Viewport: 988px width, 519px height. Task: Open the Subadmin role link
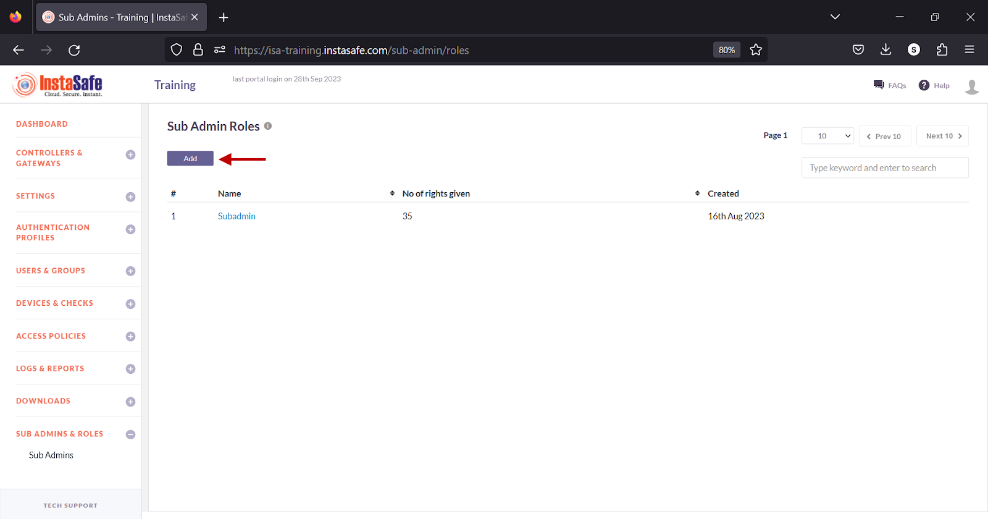[x=237, y=216]
